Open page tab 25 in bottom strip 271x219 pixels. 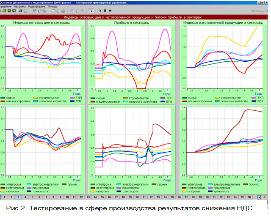click(x=172, y=197)
